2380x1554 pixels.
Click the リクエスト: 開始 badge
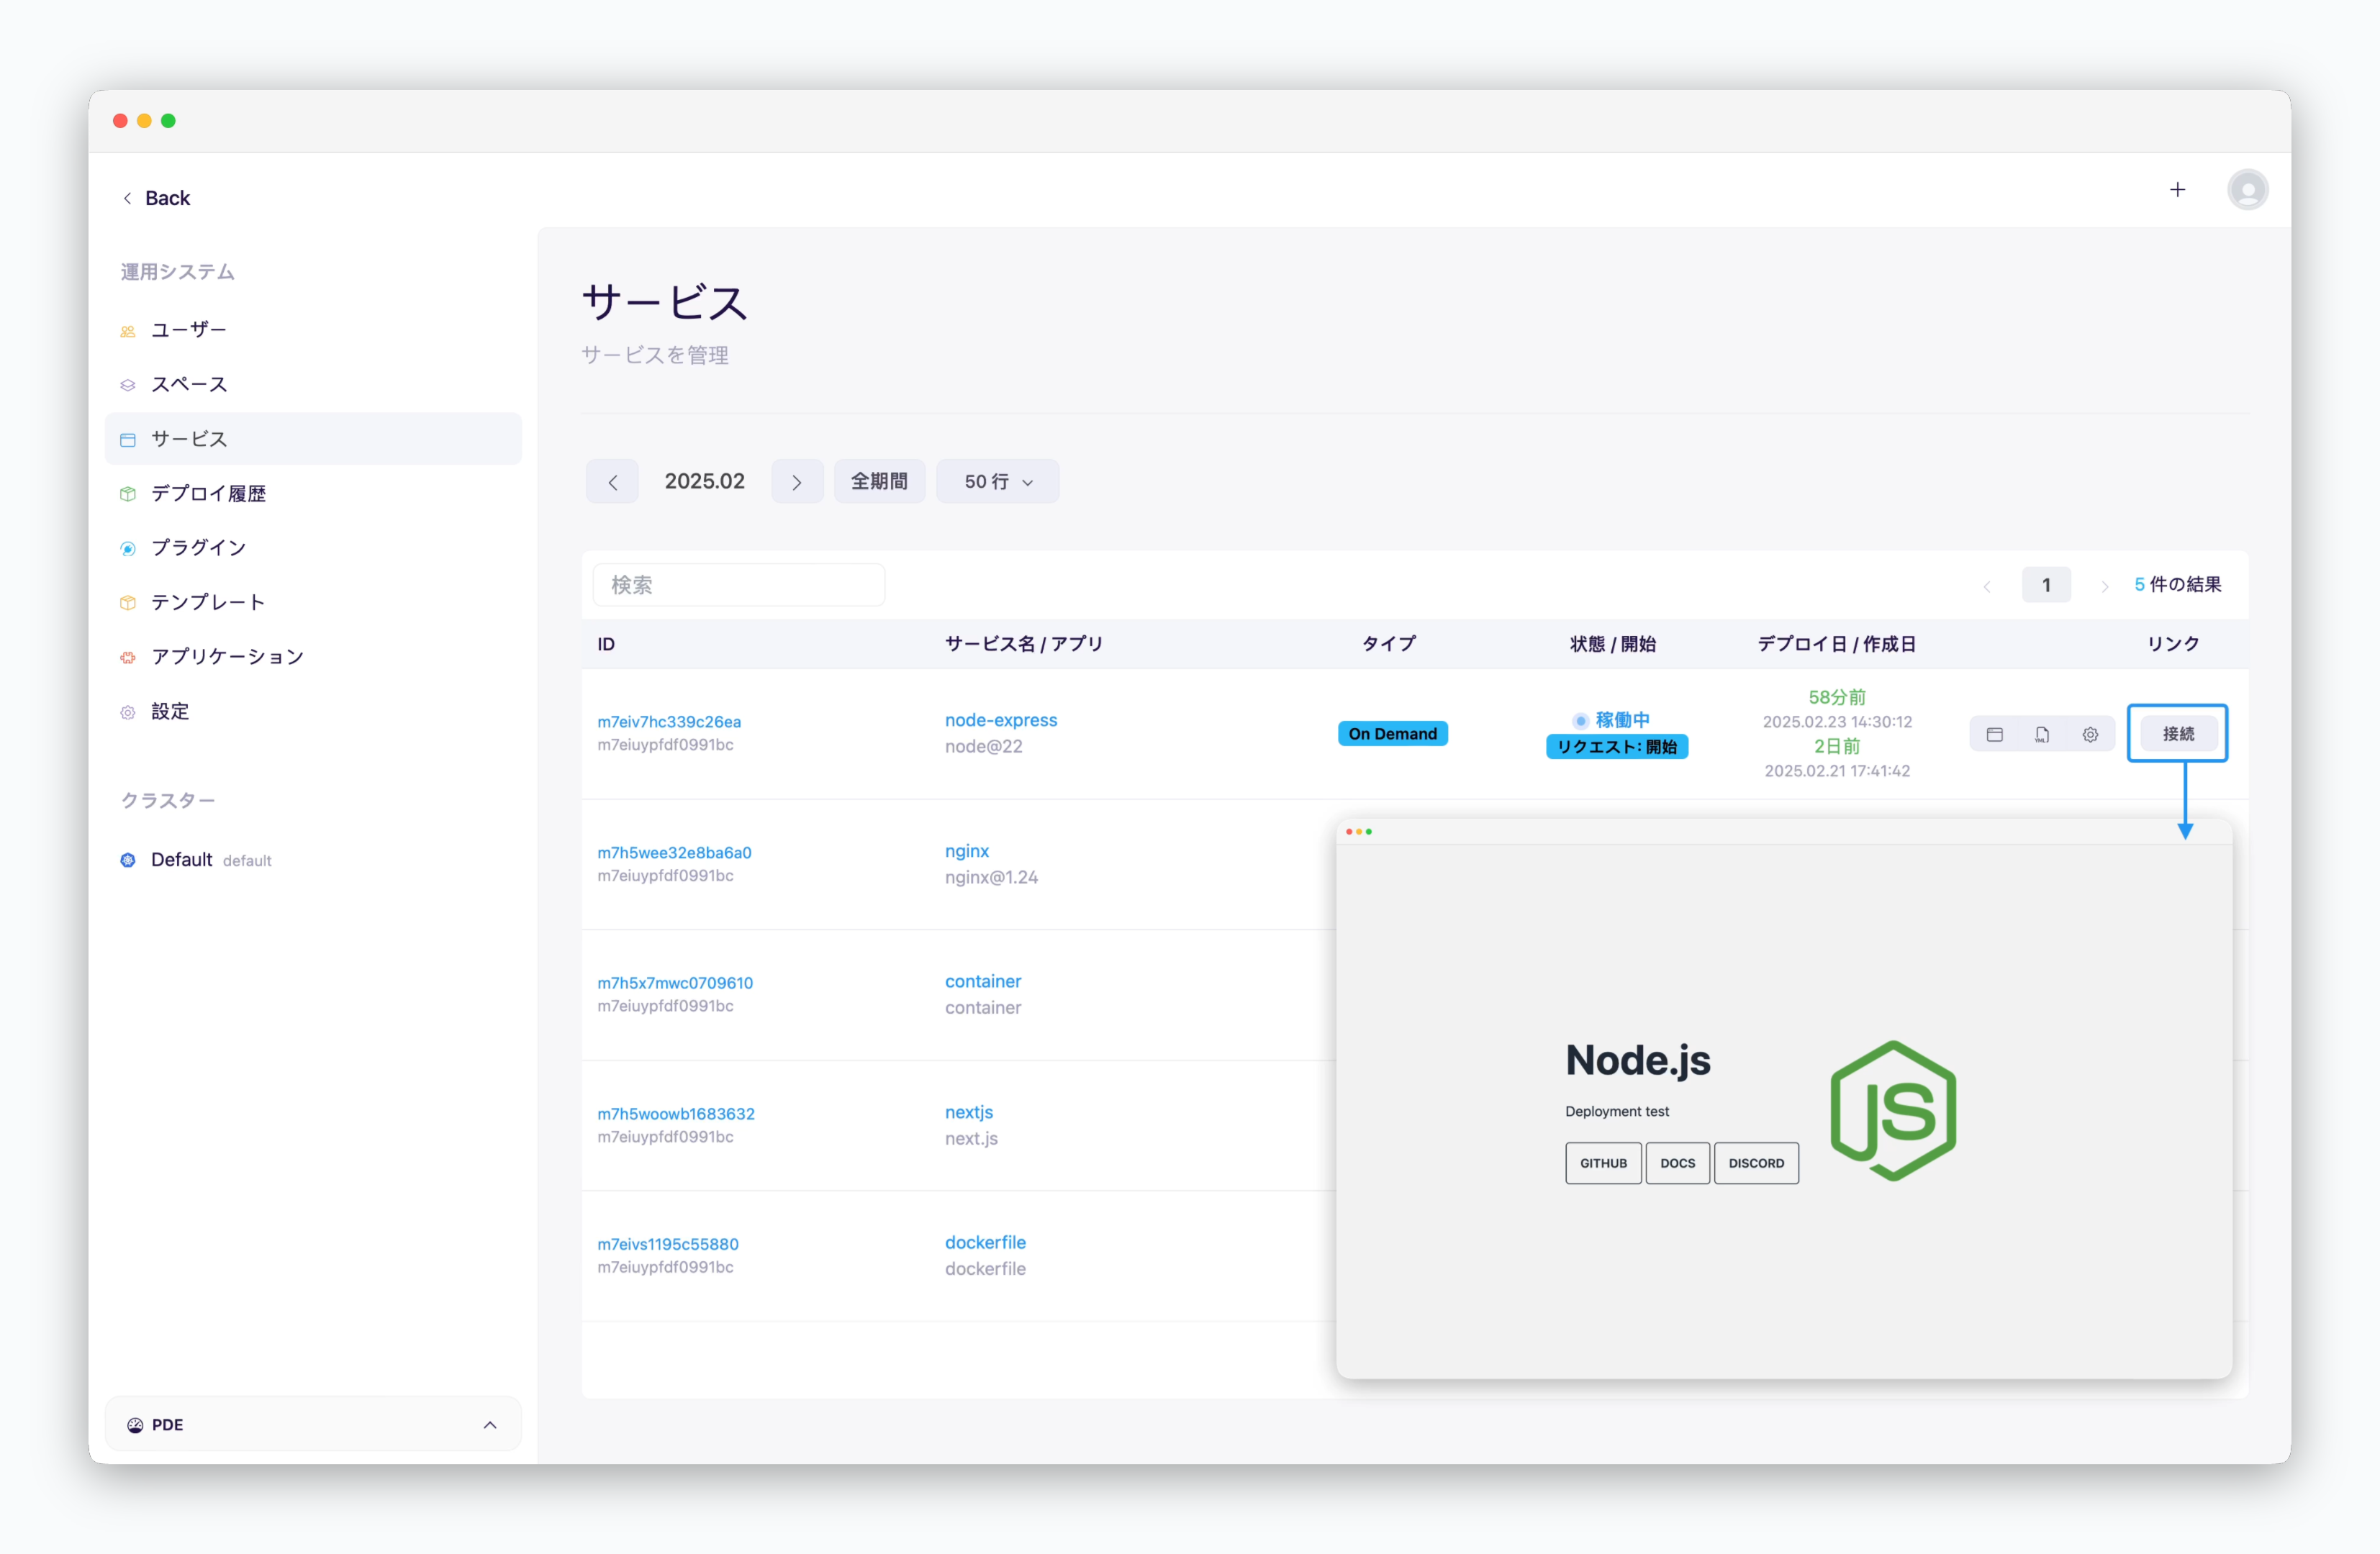(x=1617, y=747)
